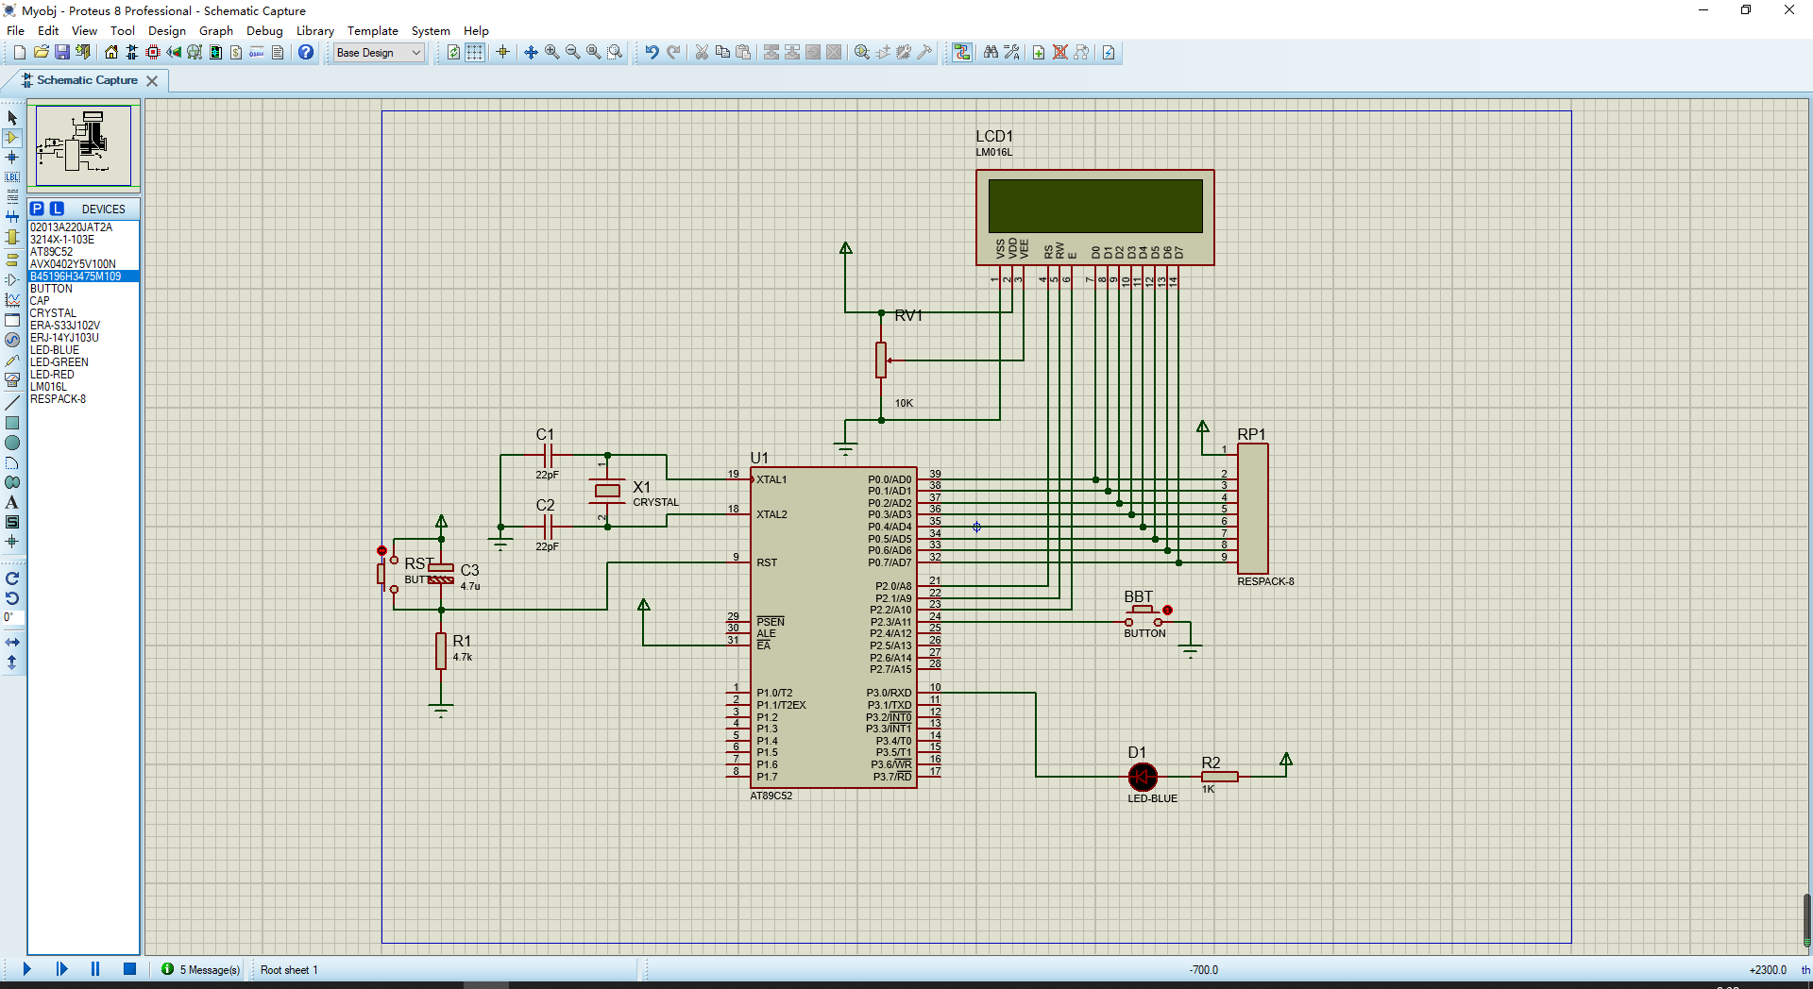This screenshot has height=989, width=1813.
Task: Choose the 2D graphics box tool
Action: point(12,423)
